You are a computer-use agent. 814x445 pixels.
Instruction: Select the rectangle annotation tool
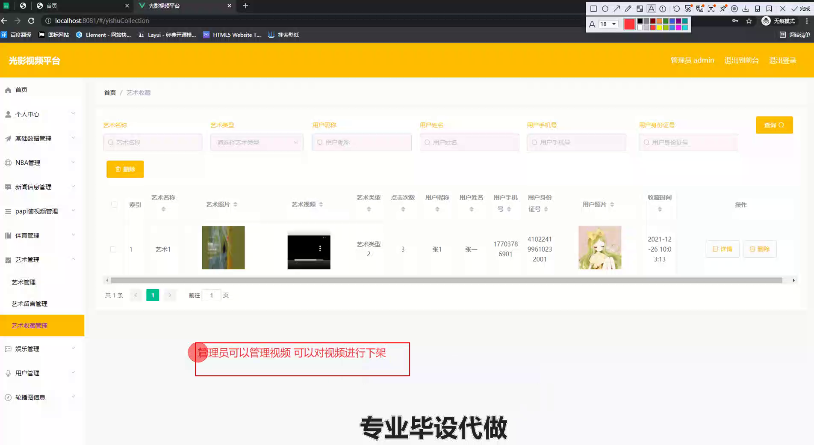[593, 9]
